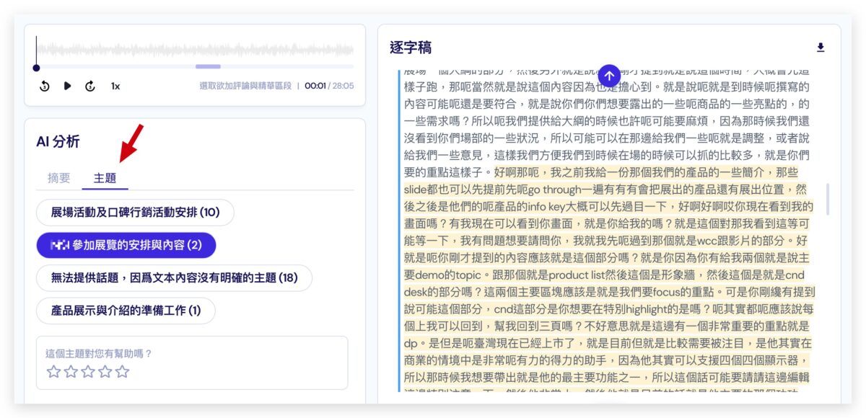Open topic 無法提供話題 (18)
The height and width of the screenshot is (418, 866).
[174, 277]
